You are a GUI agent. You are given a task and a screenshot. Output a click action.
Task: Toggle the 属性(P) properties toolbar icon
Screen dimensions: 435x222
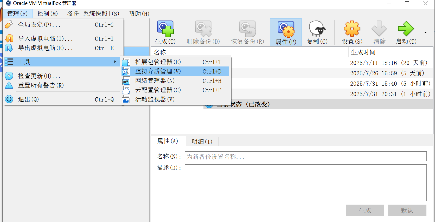286,29
